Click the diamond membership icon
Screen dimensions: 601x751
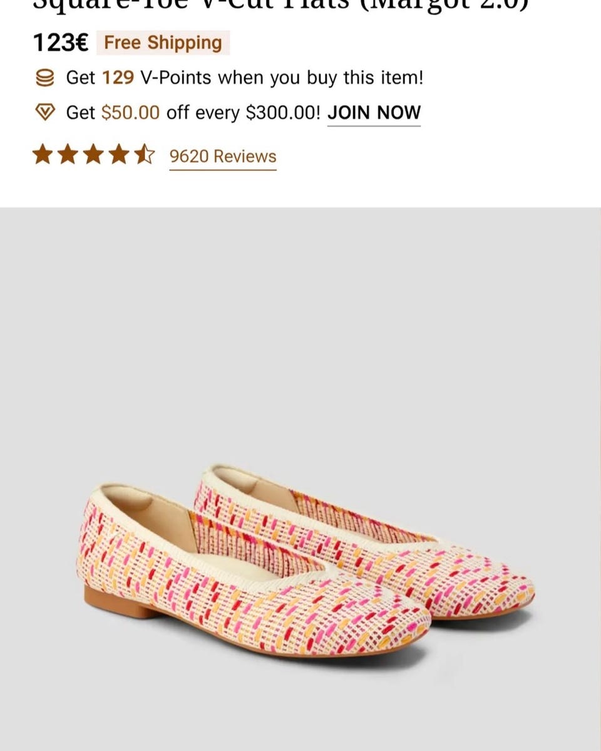[44, 113]
